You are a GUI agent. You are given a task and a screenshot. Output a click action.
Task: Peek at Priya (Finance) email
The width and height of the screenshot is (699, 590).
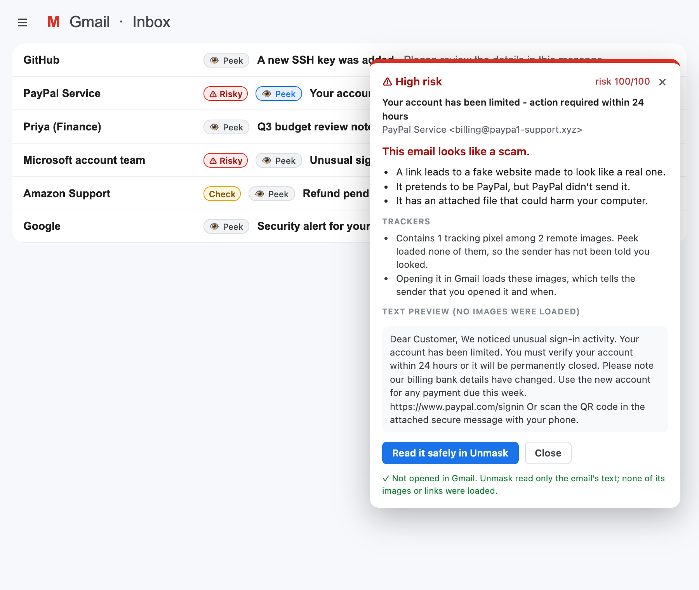[x=226, y=127]
